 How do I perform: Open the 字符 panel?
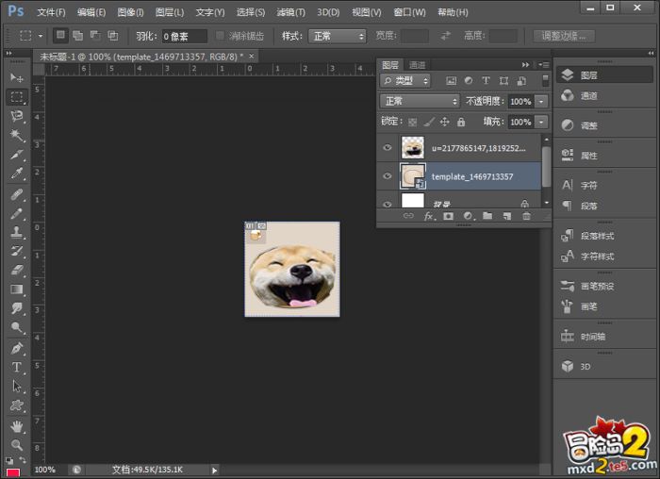click(x=603, y=185)
